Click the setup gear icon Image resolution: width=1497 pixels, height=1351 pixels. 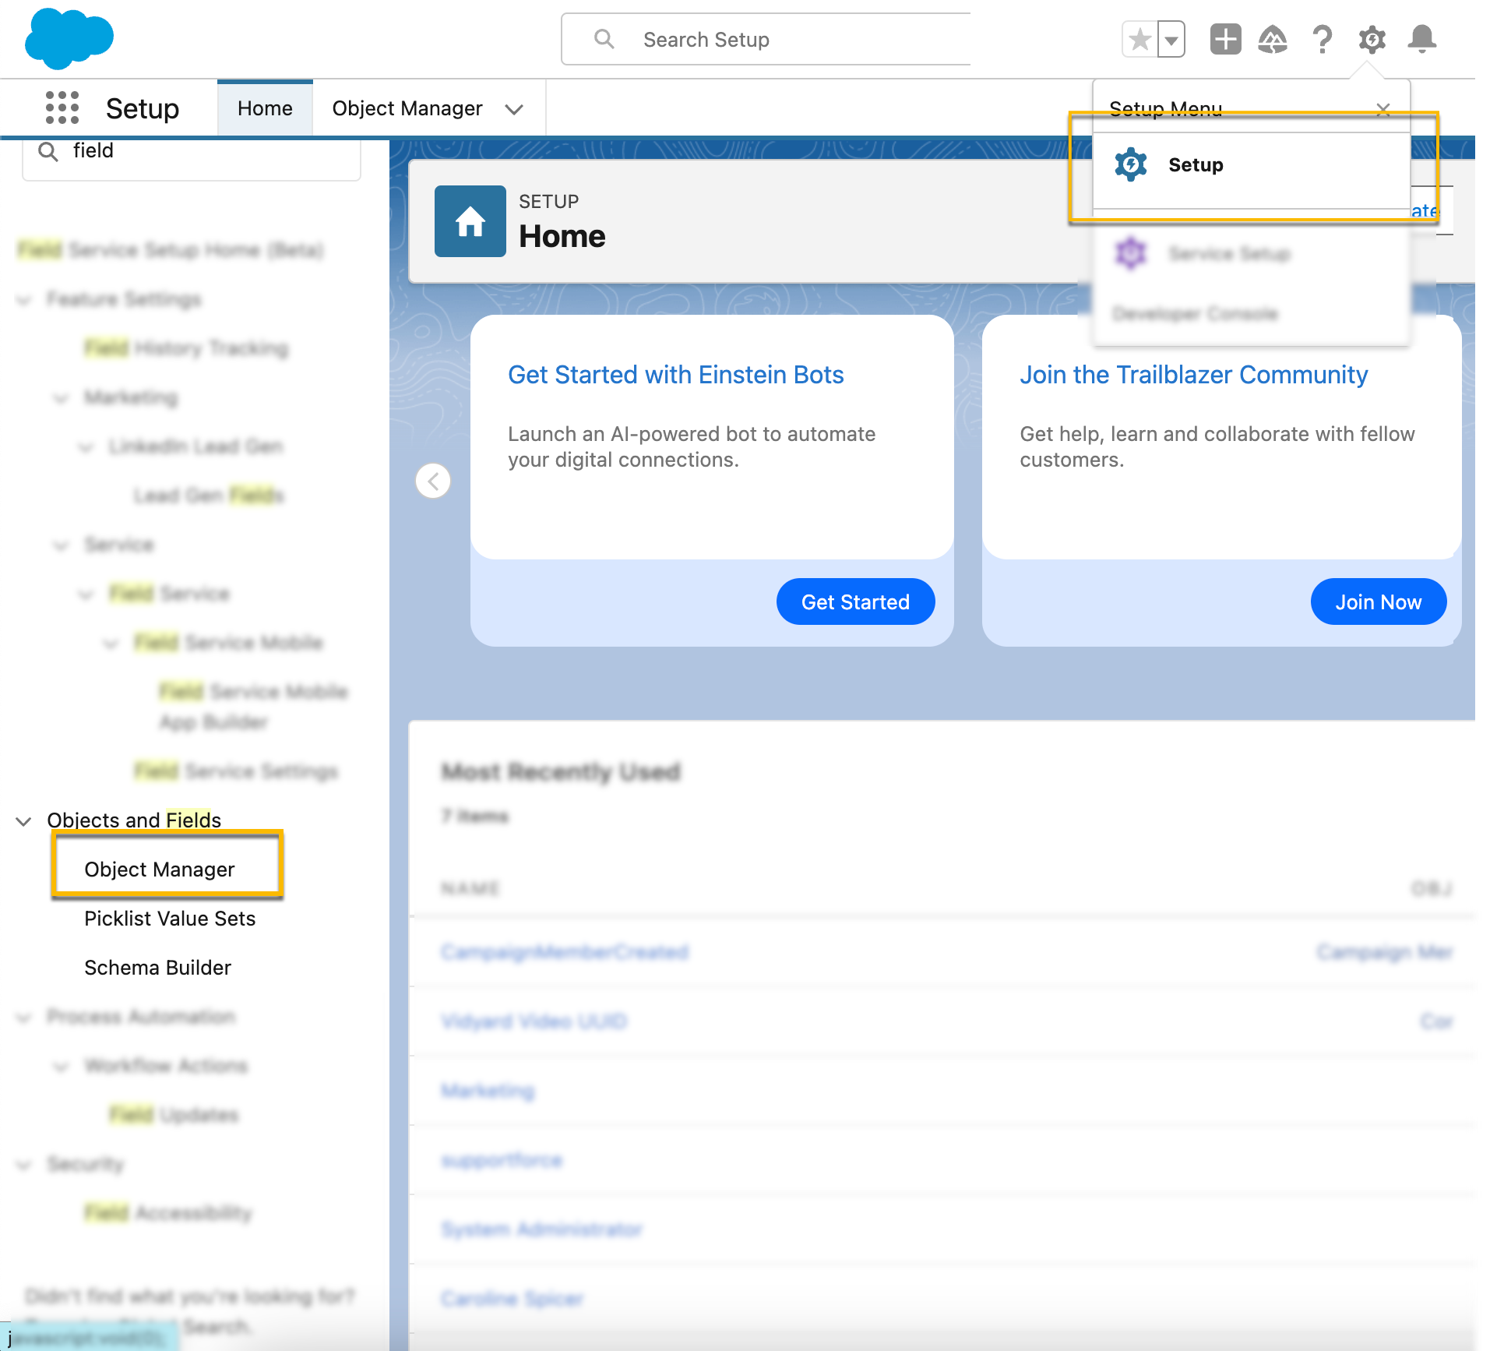tap(1372, 39)
